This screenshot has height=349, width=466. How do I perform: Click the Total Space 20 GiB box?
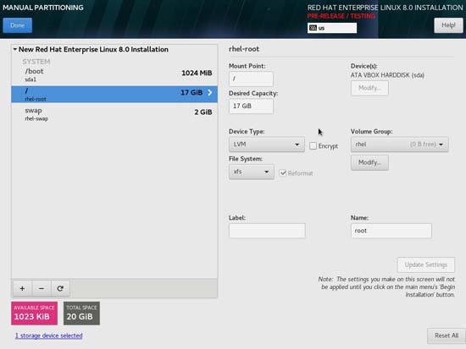[81, 314]
